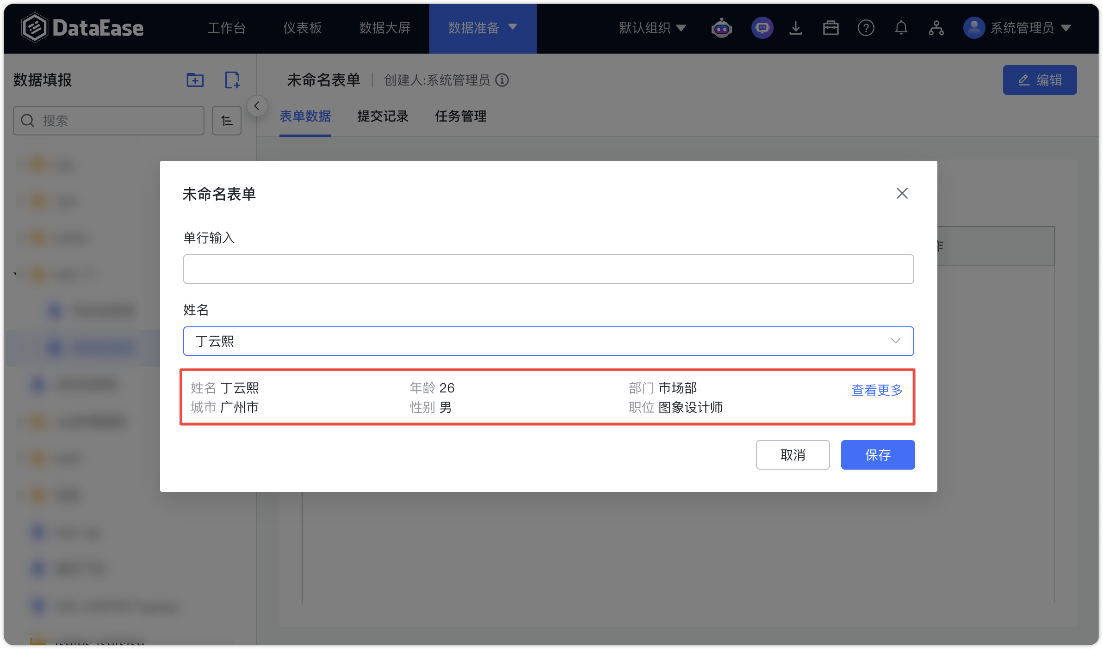The width and height of the screenshot is (1103, 649).
Task: Focus the sidebar 搜索 field
Action: (x=109, y=121)
